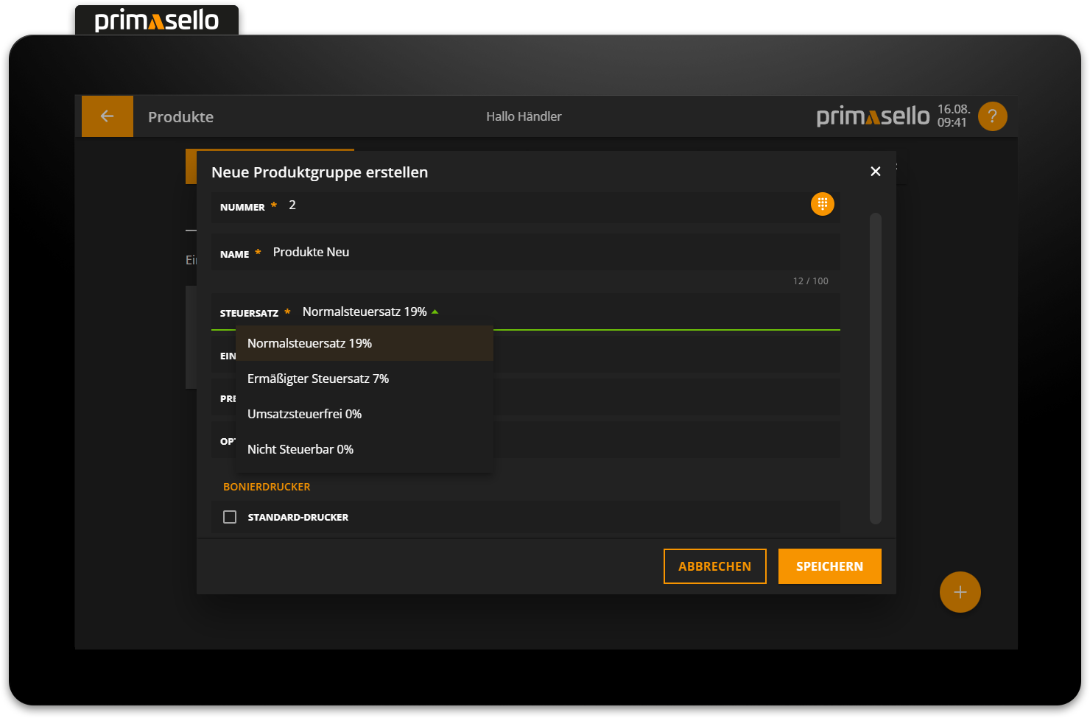
Task: Open numeric keypad for the Nummer field
Action: 822,204
